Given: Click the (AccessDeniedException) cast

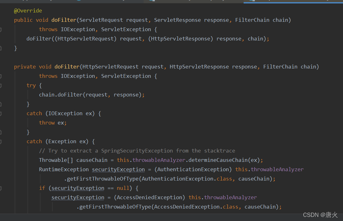Looking at the screenshot, I should [150, 197].
